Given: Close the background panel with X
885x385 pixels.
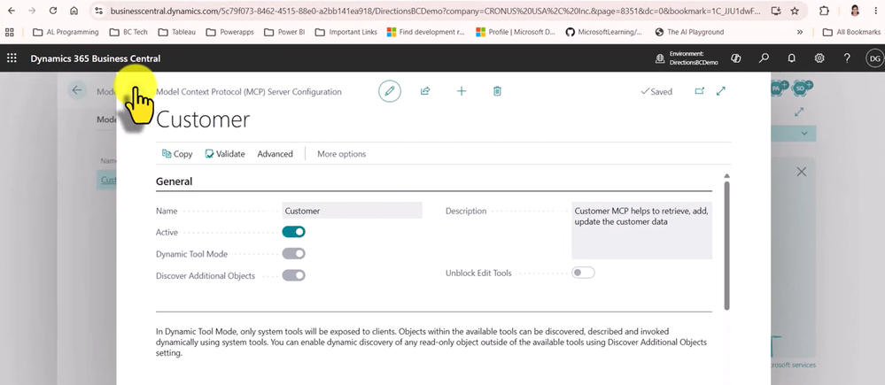Looking at the screenshot, I should 801,172.
